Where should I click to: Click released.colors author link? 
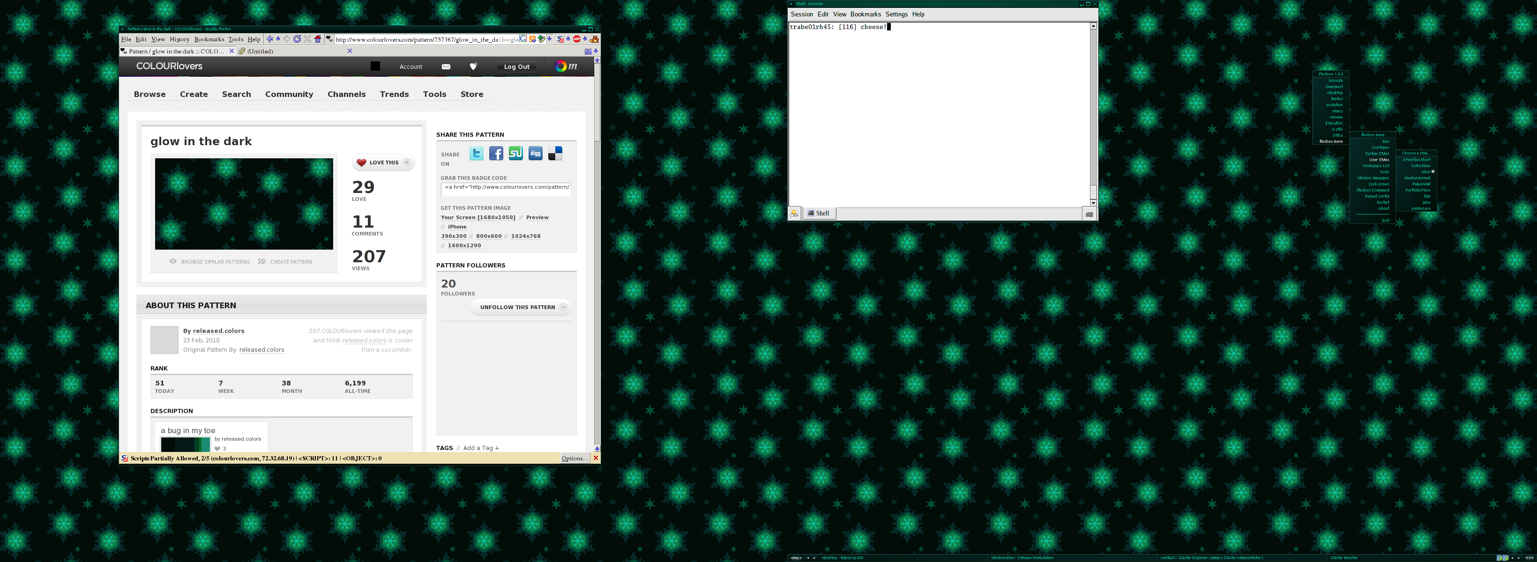pyautogui.click(x=218, y=331)
